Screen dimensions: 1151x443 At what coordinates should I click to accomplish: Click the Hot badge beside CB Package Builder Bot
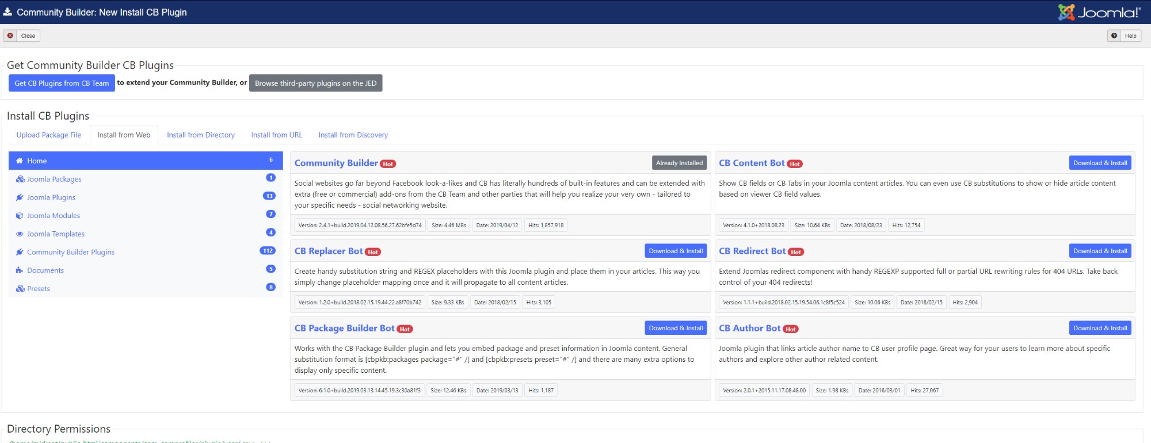pos(405,329)
